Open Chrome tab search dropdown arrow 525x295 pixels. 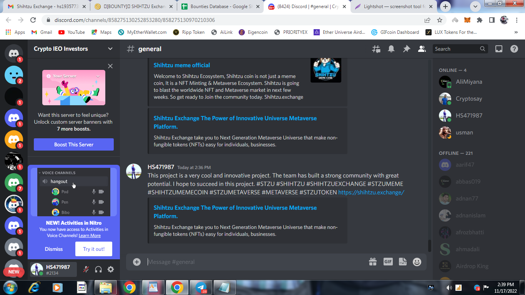475,7
